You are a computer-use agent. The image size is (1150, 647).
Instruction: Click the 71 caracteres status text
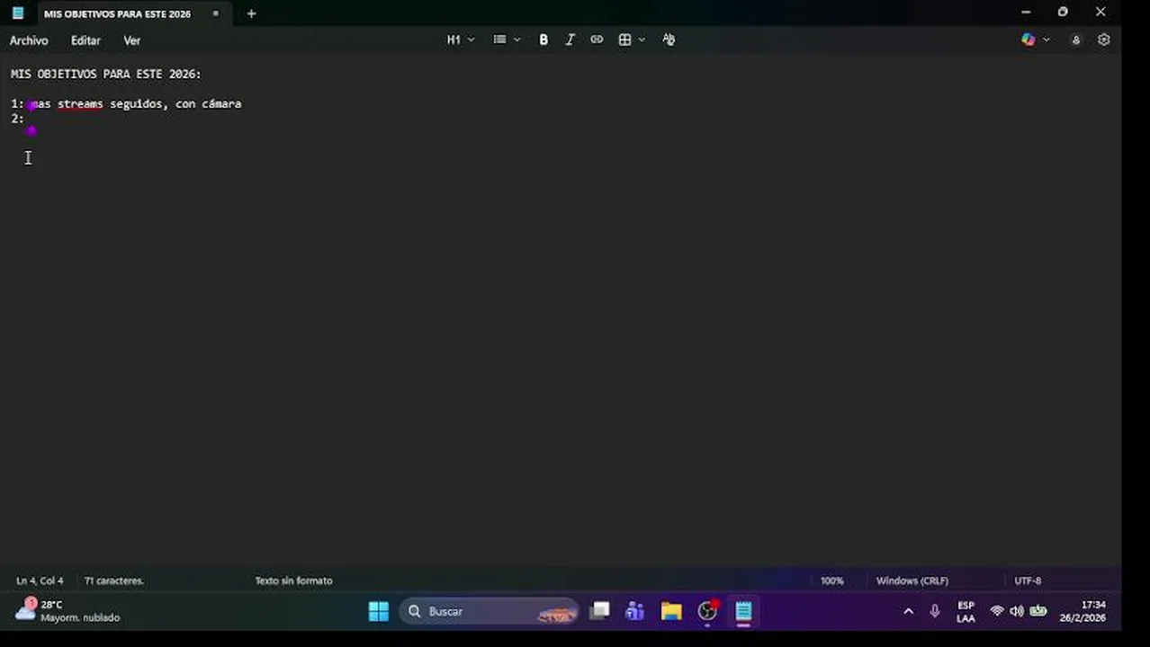[x=113, y=581]
